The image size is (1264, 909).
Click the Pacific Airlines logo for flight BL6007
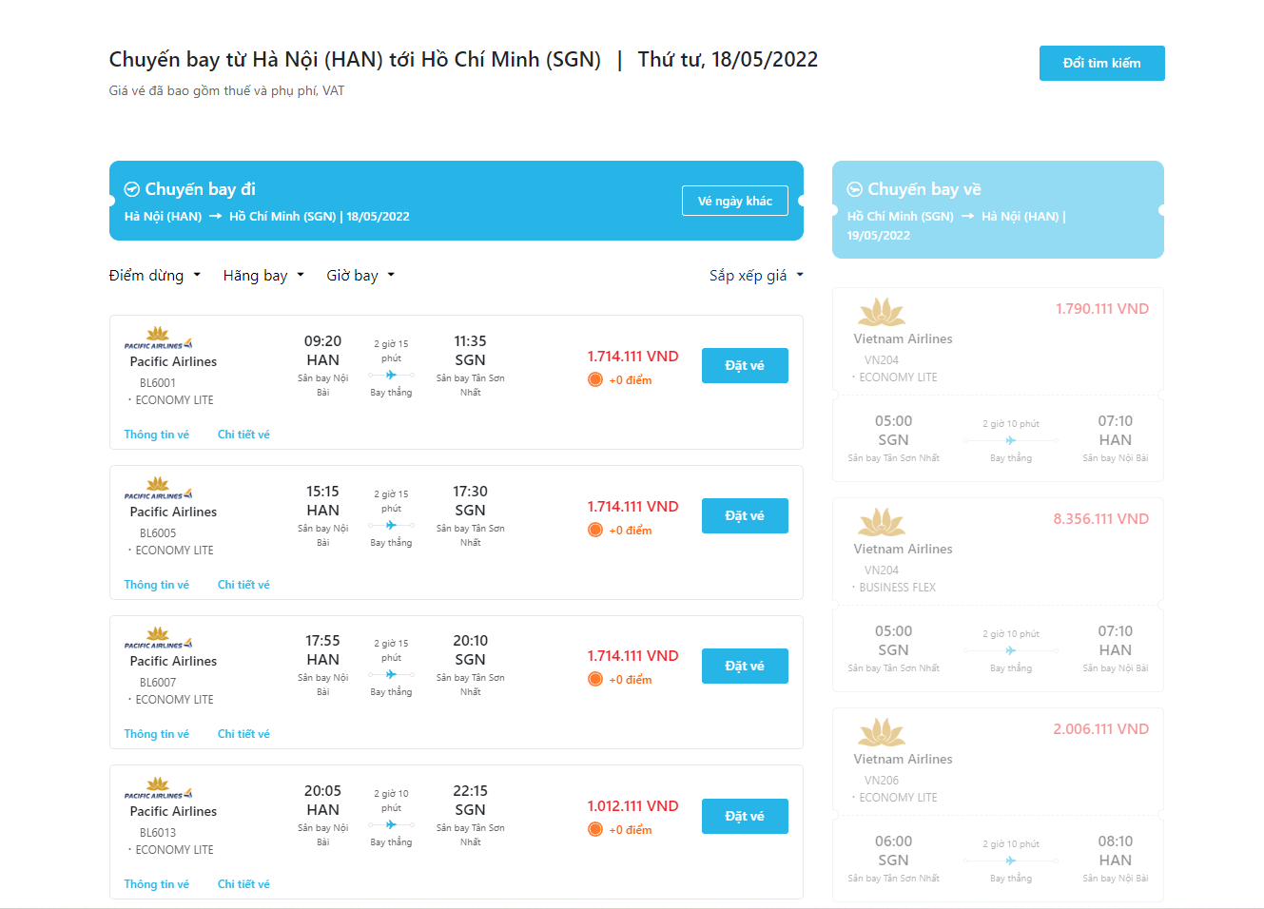coord(158,638)
